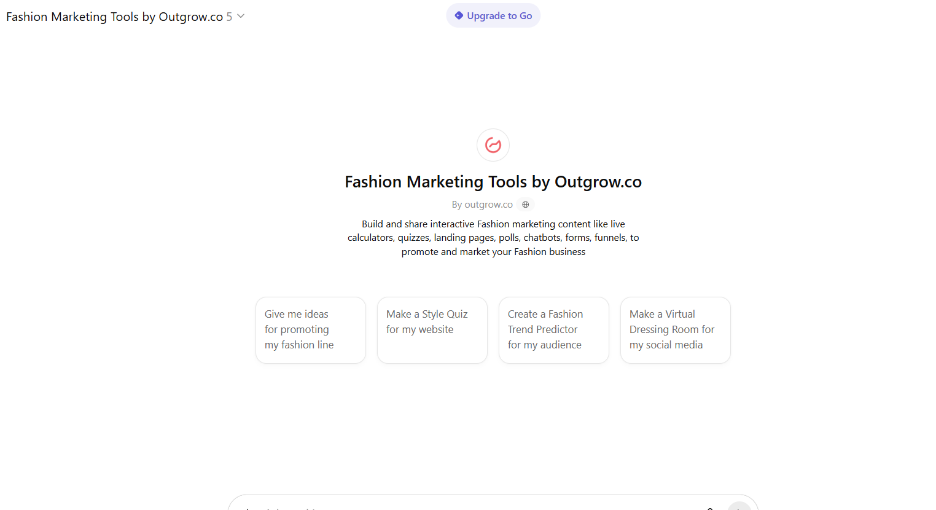The height and width of the screenshot is (510, 936).
Task: Click the 'Build and share interactive' description line
Action: click(493, 224)
